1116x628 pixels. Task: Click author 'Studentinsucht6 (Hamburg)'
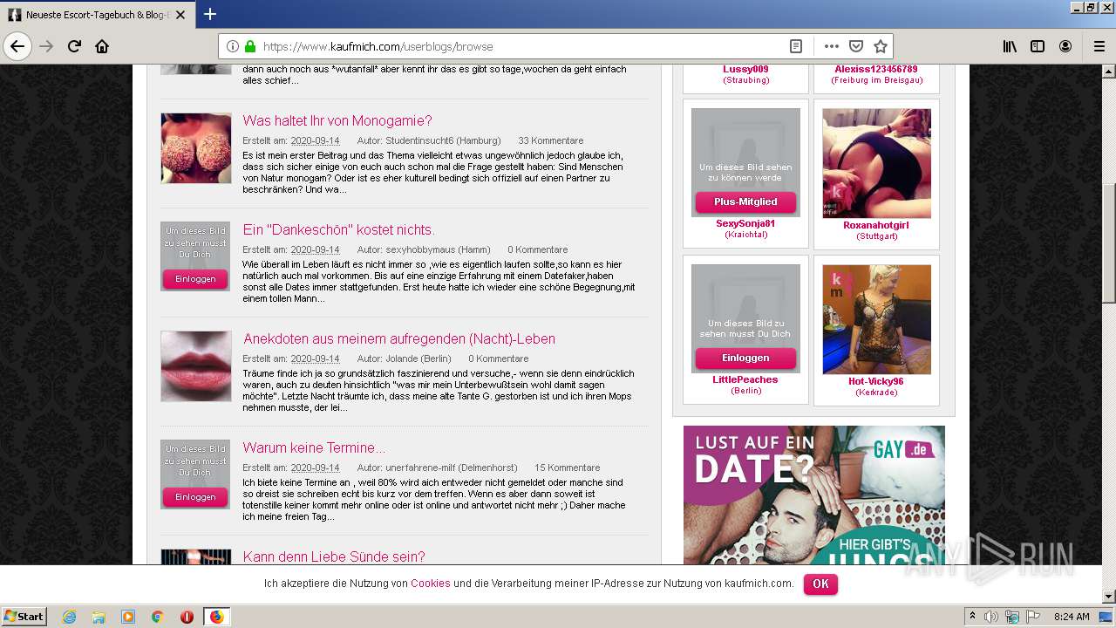click(x=443, y=140)
